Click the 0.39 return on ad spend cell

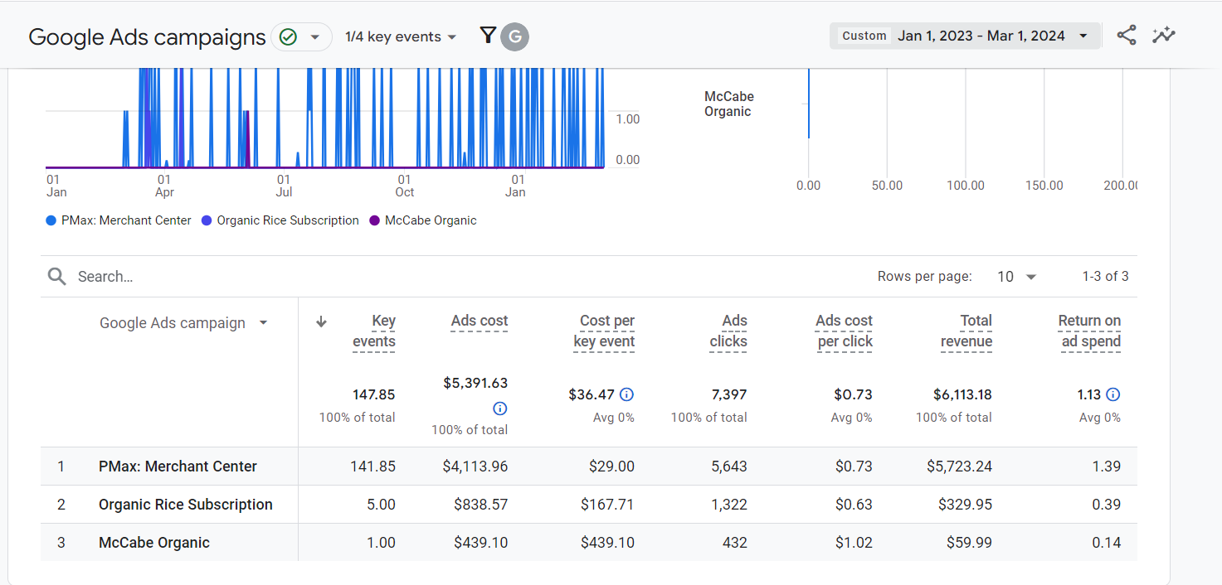click(1107, 505)
